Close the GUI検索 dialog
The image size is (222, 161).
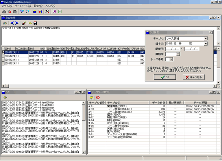211,33
